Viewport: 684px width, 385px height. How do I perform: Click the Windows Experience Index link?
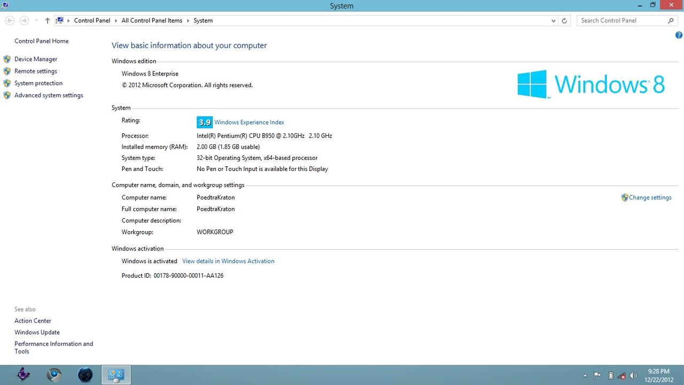click(249, 122)
